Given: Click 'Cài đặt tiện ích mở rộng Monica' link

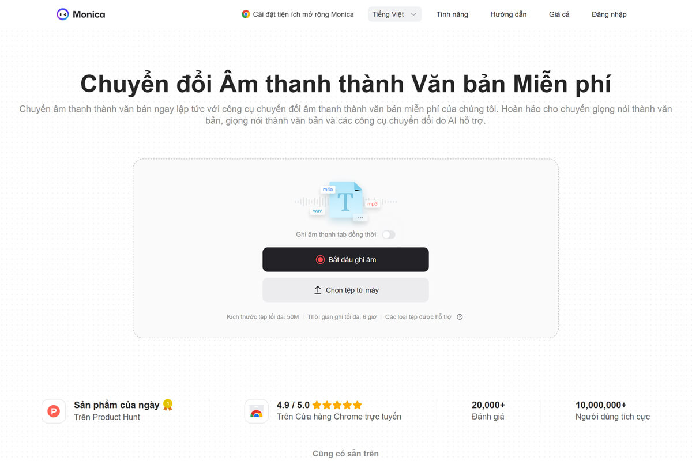Looking at the screenshot, I should (301, 14).
